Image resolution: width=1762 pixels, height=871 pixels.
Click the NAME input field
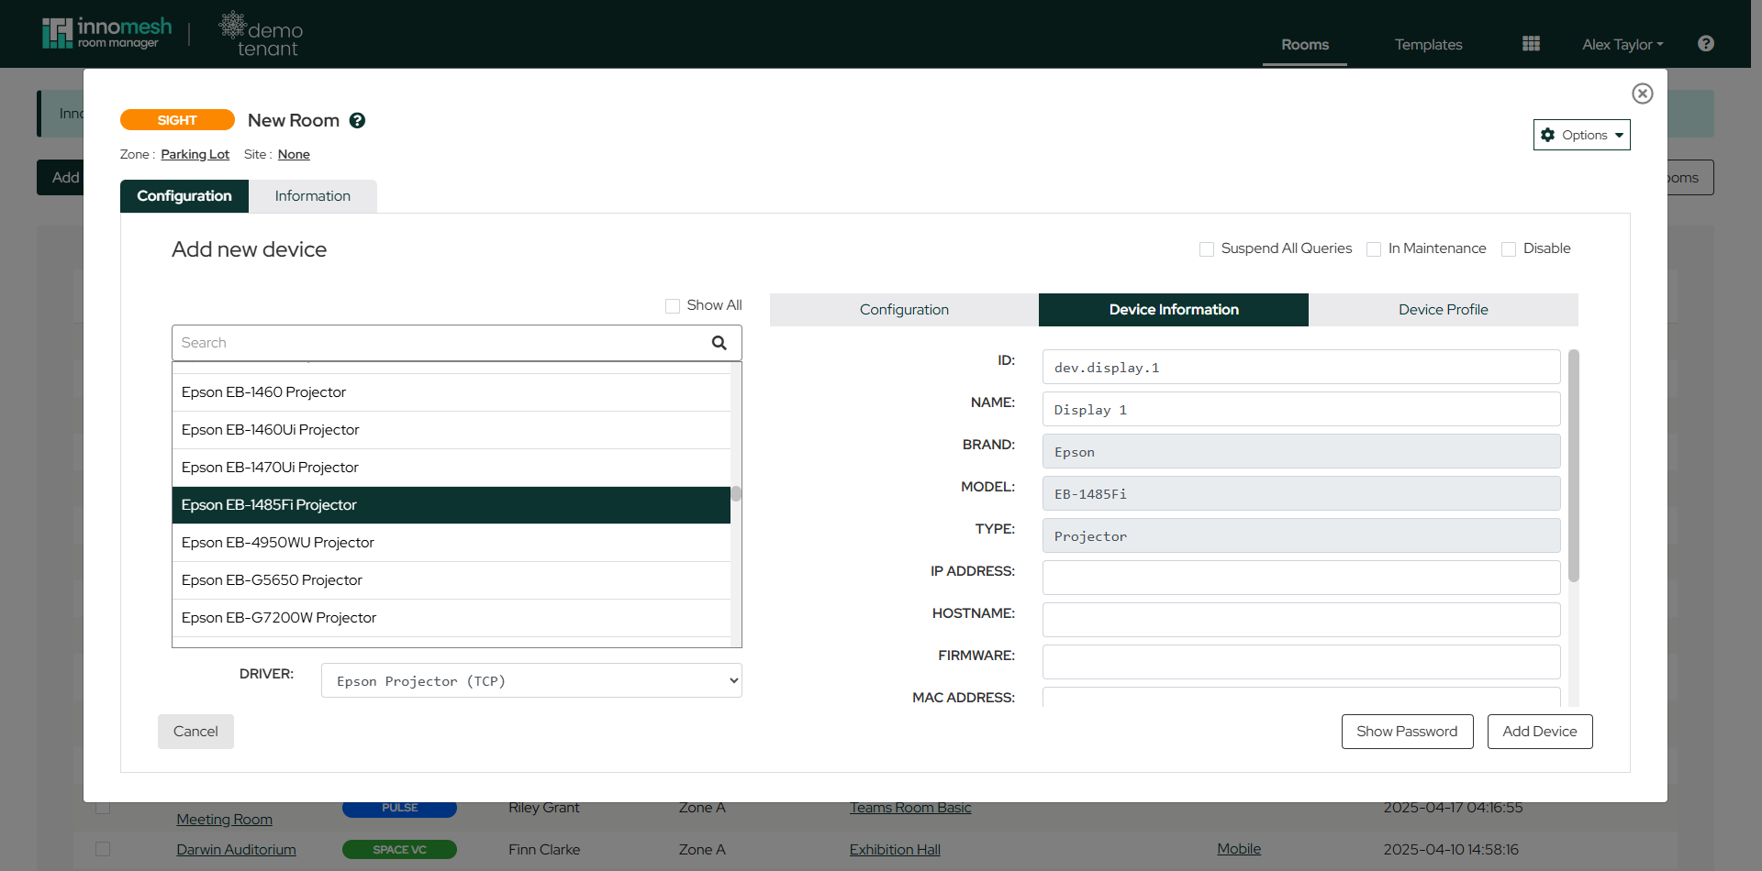1301,409
